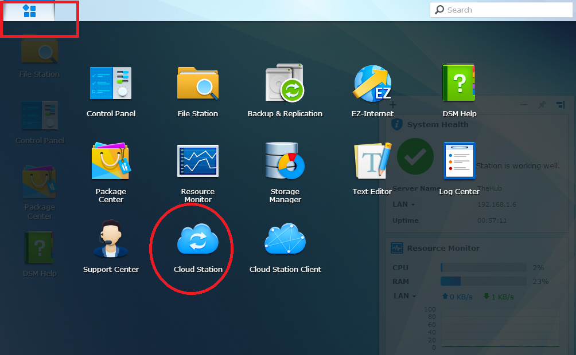Click the dimmed File Station desktop shortcut
The height and width of the screenshot is (355, 576).
click(40, 56)
